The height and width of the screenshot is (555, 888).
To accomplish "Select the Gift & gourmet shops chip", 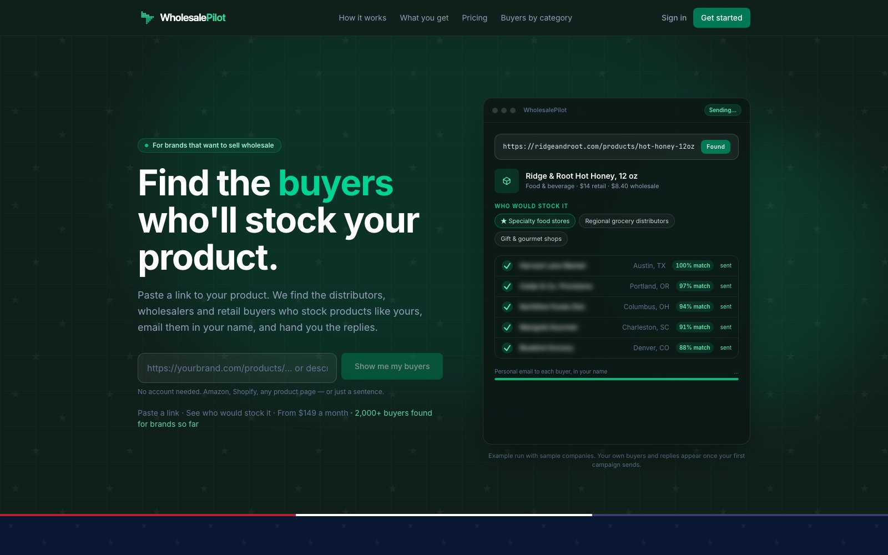I will click(x=531, y=239).
